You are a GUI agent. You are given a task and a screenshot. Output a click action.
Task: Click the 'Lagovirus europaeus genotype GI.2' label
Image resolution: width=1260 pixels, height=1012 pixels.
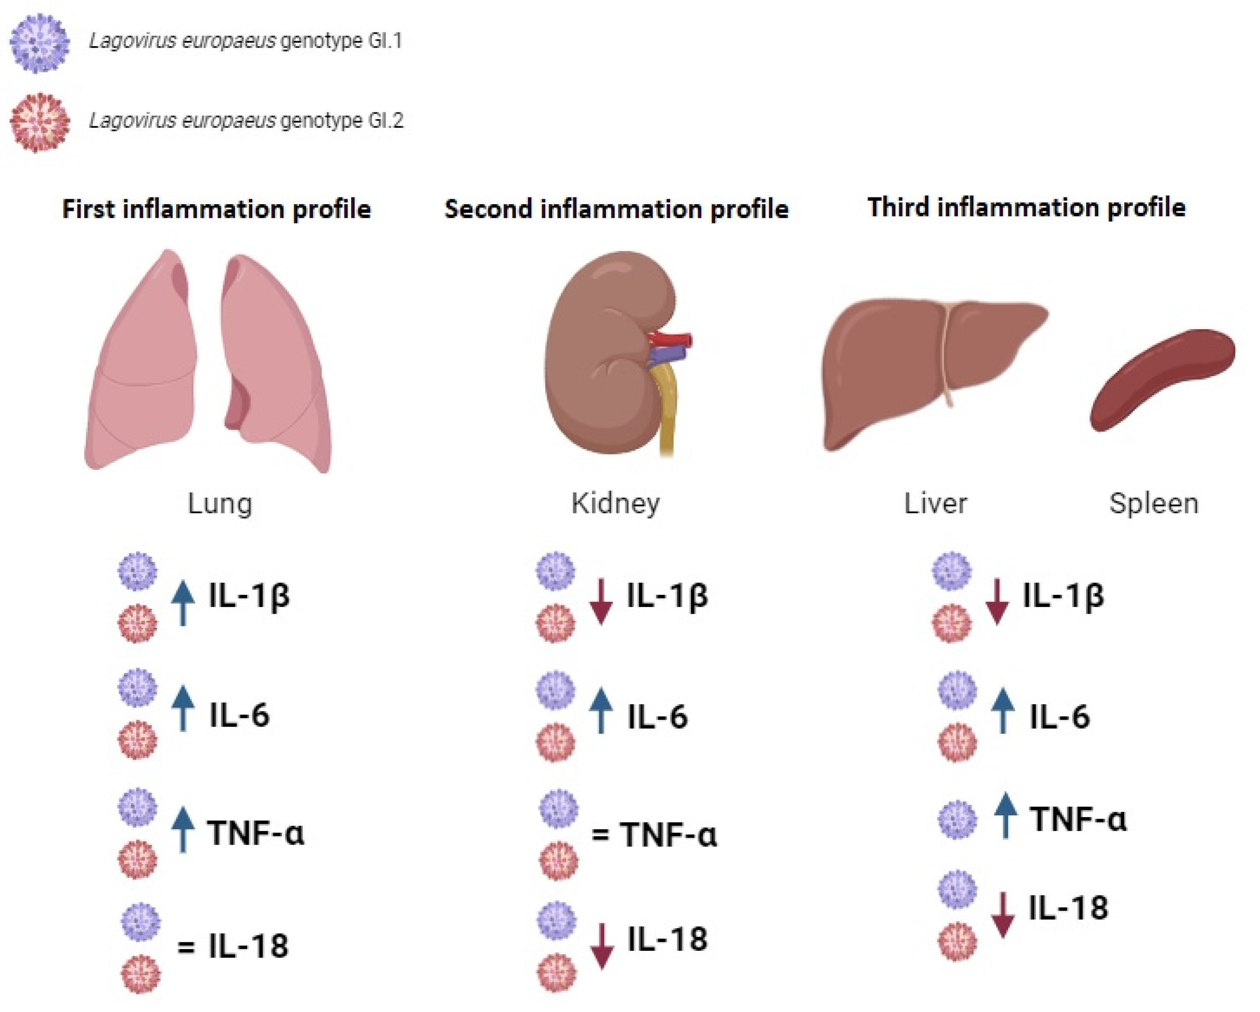point(246,121)
